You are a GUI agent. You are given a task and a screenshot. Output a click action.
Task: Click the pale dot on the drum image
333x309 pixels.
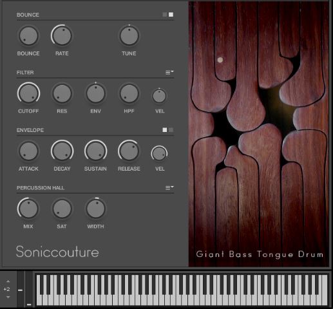[220, 60]
